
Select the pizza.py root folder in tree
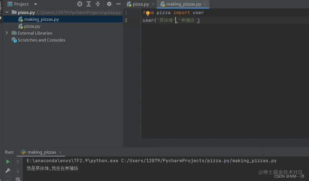pos(26,12)
